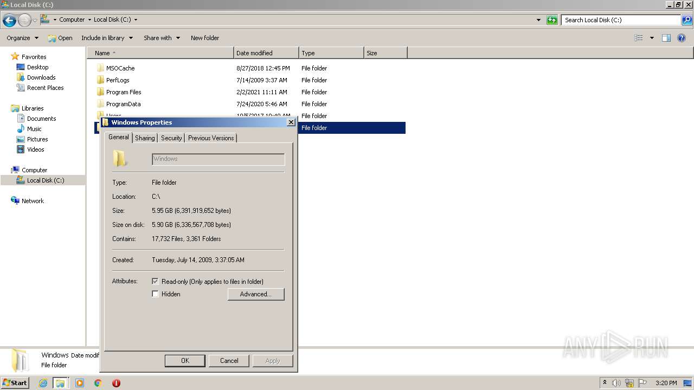Switch to the Security tab
The height and width of the screenshot is (390, 694).
coord(171,138)
